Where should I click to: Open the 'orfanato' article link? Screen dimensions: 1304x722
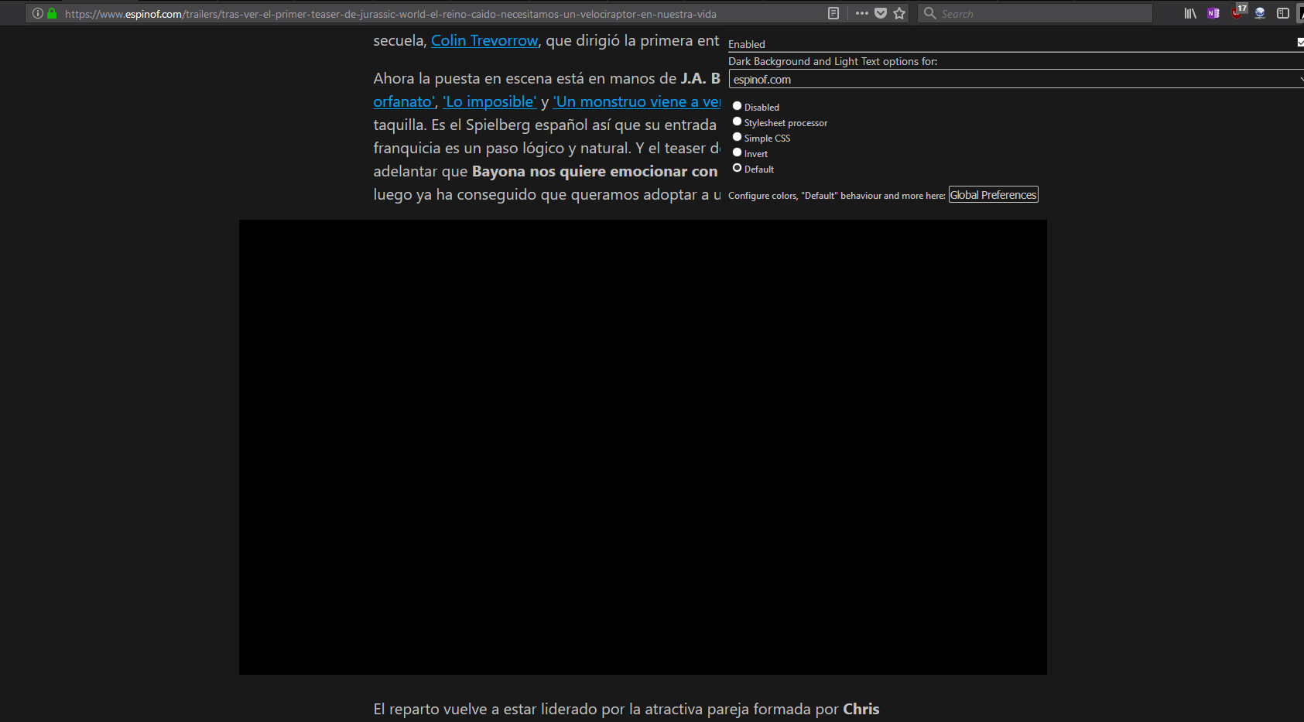pyautogui.click(x=405, y=102)
